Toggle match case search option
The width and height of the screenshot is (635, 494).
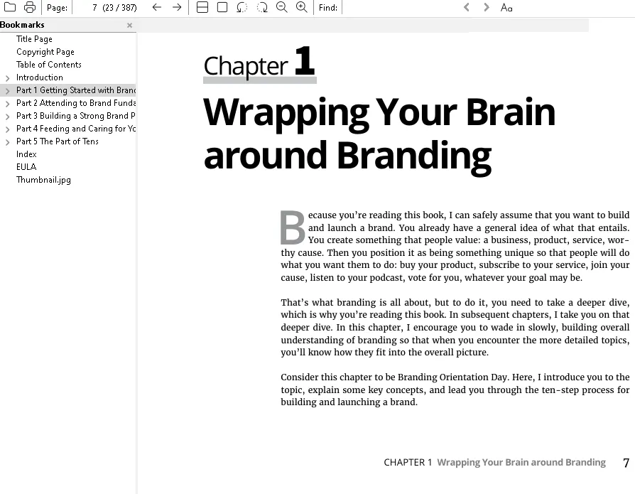tap(506, 8)
